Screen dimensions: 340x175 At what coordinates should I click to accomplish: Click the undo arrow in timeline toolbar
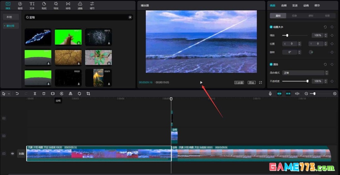click(x=17, y=93)
